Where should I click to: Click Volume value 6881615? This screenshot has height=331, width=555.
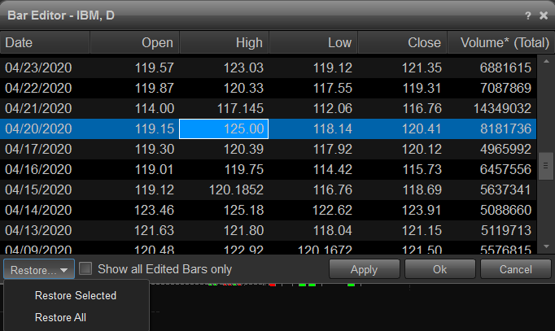point(505,68)
